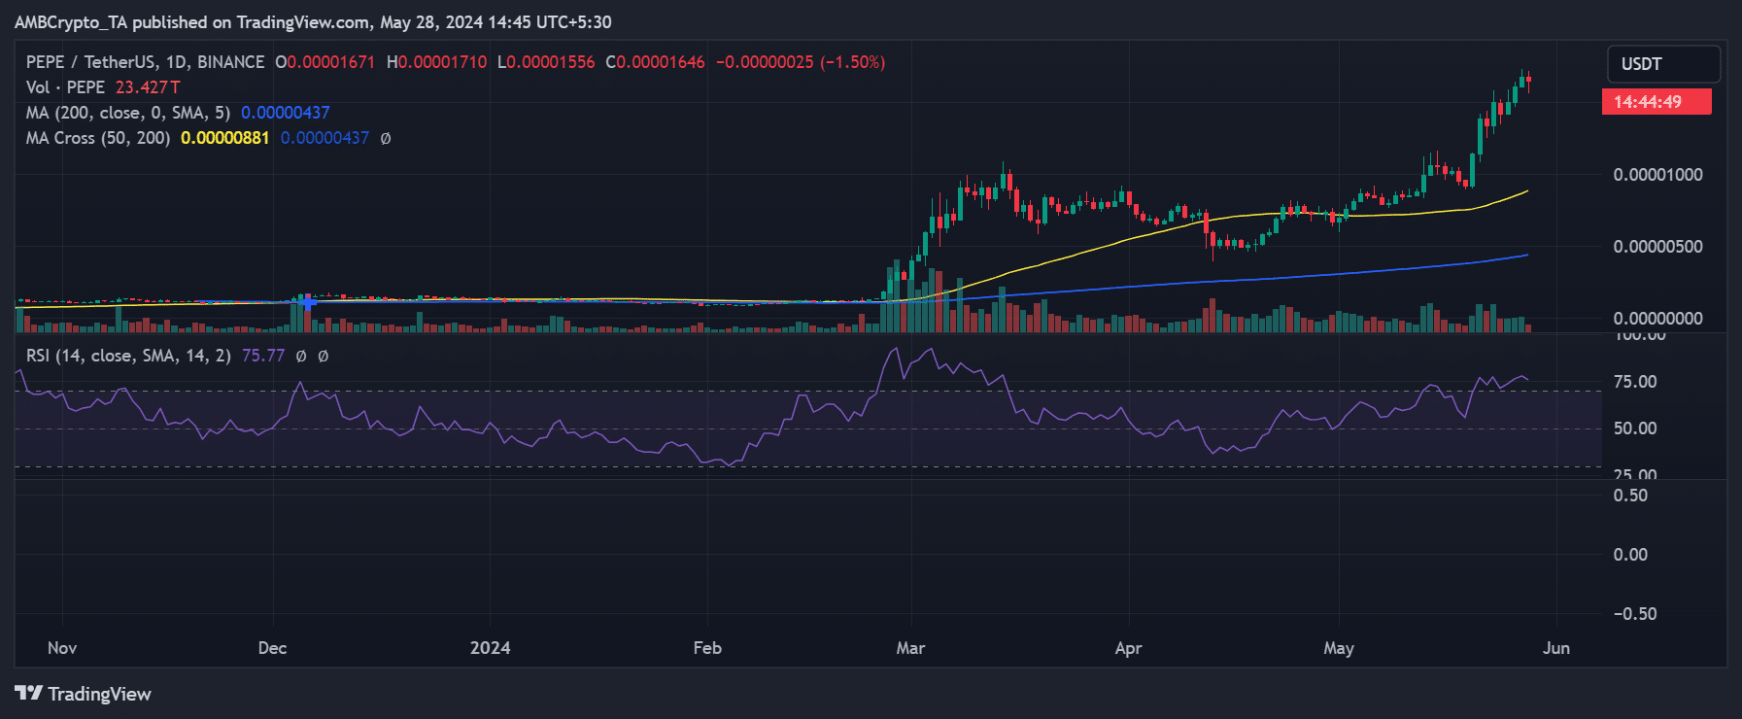Click the Feb label on time axis
The image size is (1742, 719).
[707, 648]
